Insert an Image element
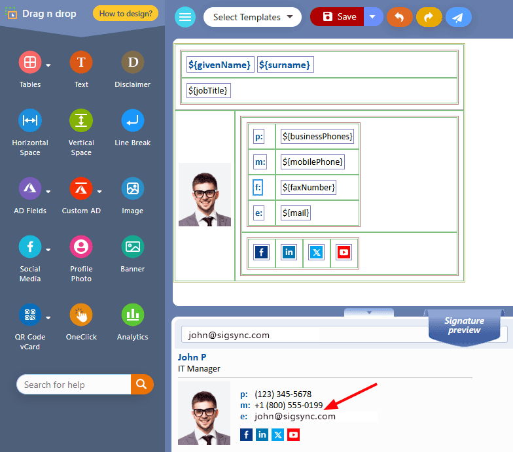 pos(132,188)
